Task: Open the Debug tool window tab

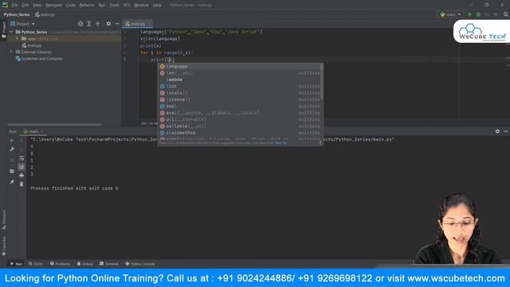Action: [x=85, y=264]
